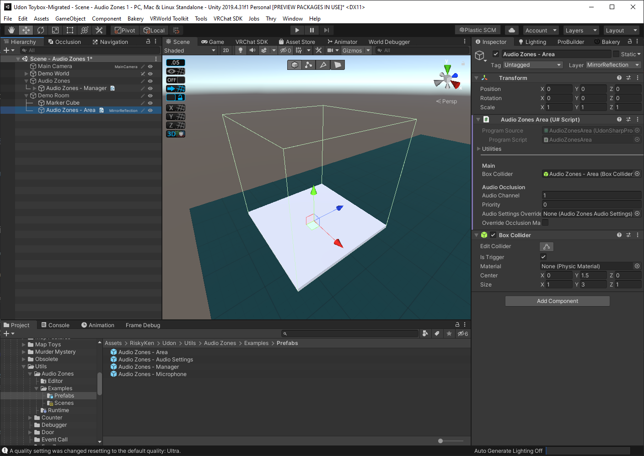644x456 pixels.
Task: Select the combined Transform tool
Action: point(85,30)
